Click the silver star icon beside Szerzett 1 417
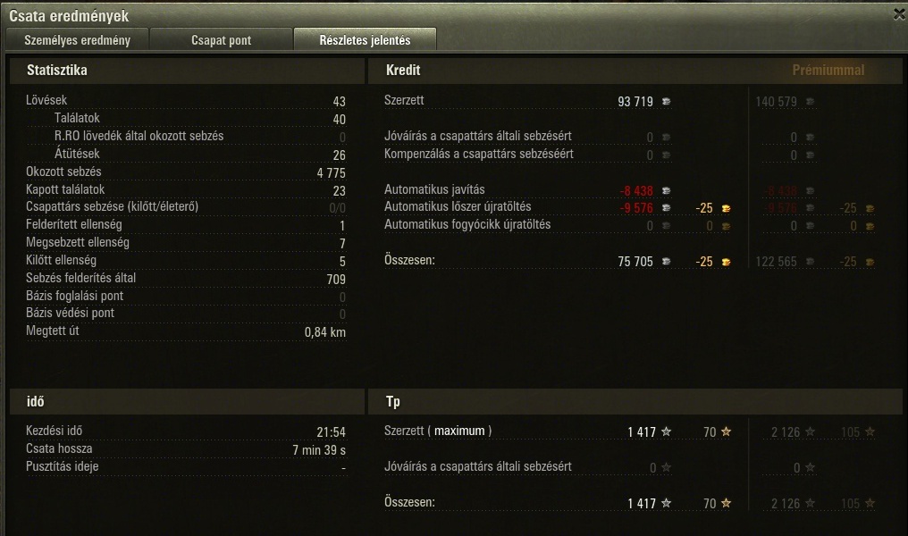 (x=666, y=431)
